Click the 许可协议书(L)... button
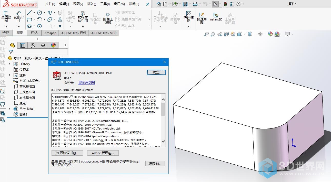Image resolution: width=331 pixels, height=182 pixels. click(x=67, y=153)
